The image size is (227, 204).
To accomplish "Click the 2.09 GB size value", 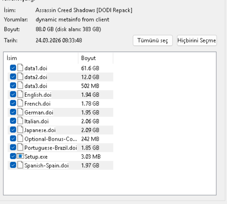I will (90, 130).
